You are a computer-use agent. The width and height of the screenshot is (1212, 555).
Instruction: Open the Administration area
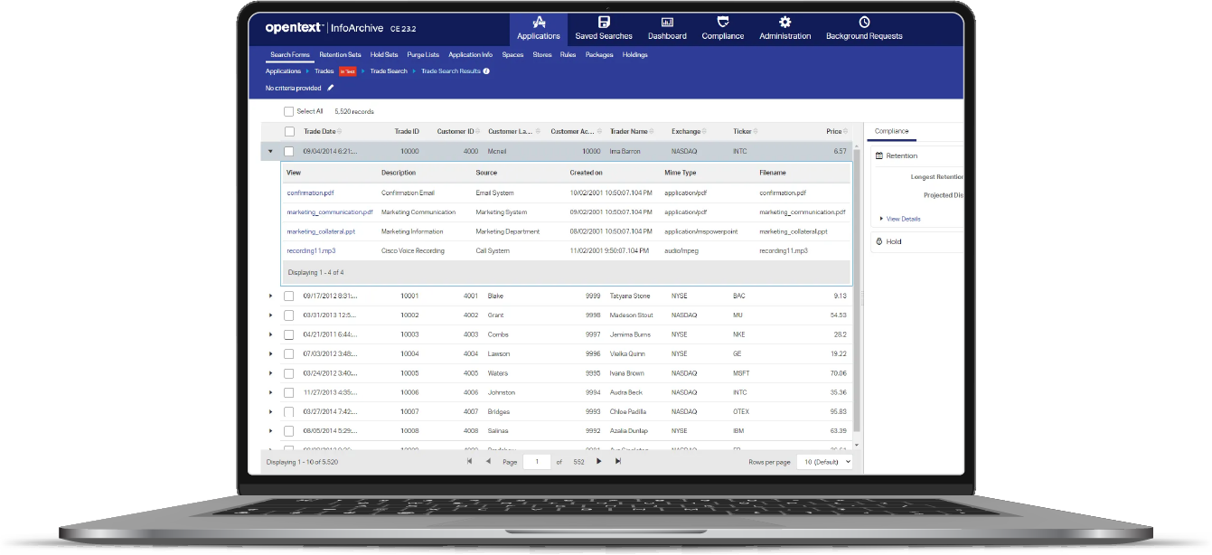tap(784, 28)
